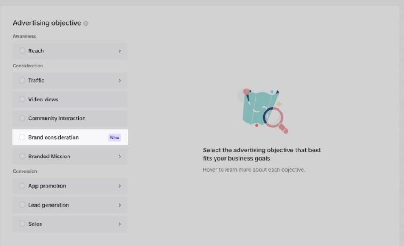Image resolution: width=404 pixels, height=246 pixels.
Task: Select the Sales radio button
Action: [23, 224]
